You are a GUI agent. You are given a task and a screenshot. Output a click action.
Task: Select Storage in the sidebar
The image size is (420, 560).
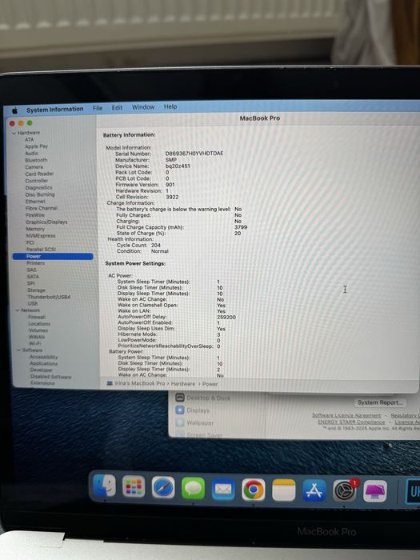pos(37,290)
